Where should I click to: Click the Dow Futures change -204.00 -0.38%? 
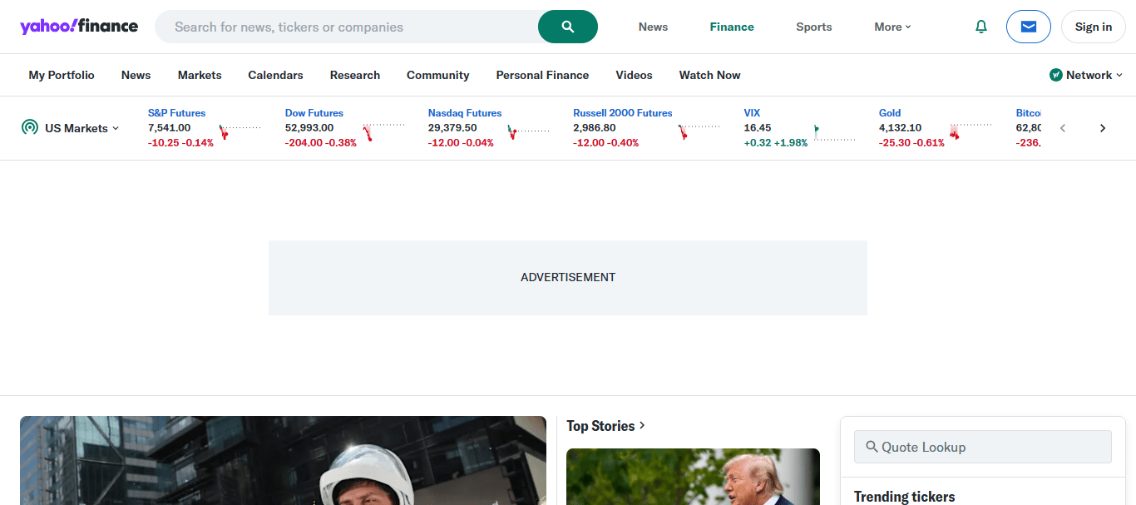(x=321, y=143)
